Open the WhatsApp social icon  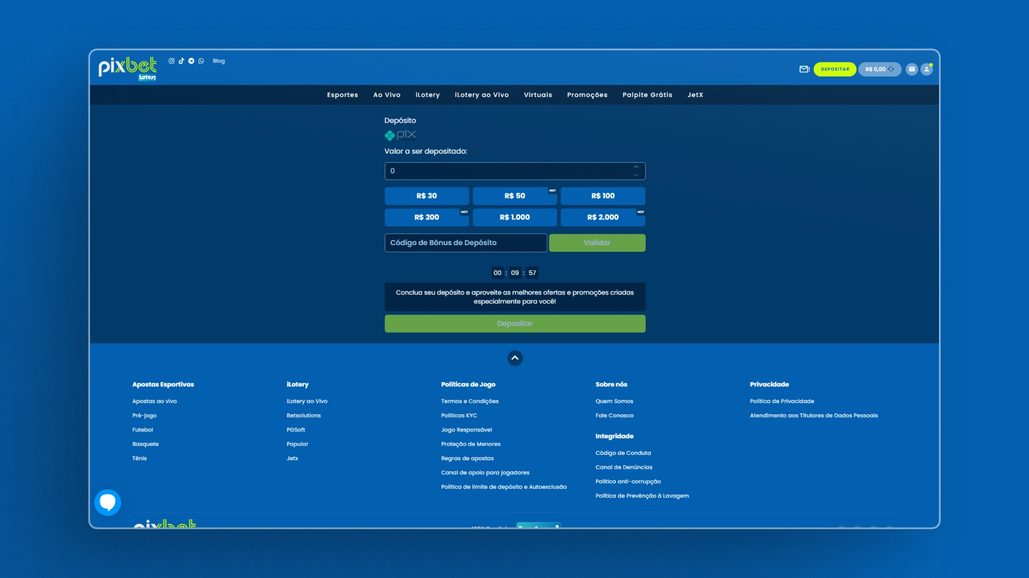coord(201,61)
